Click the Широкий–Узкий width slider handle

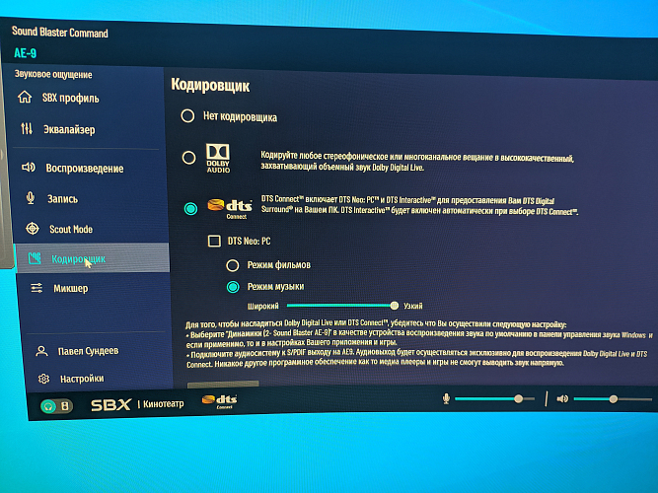pyautogui.click(x=395, y=306)
